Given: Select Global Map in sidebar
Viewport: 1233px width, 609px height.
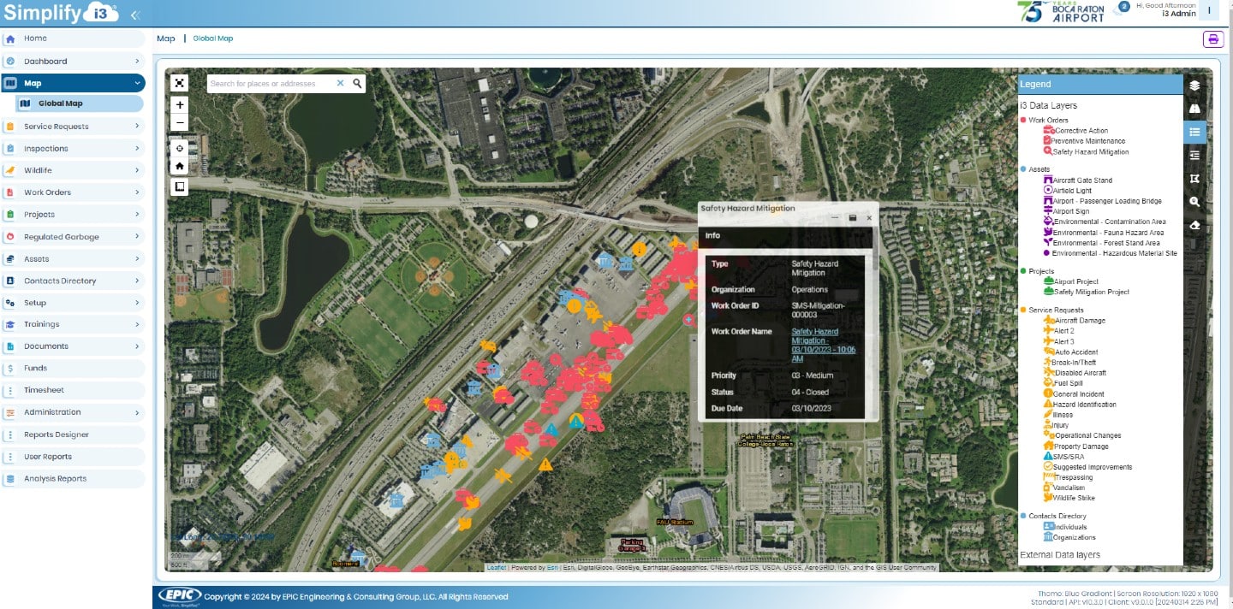Looking at the screenshot, I should click(x=60, y=103).
